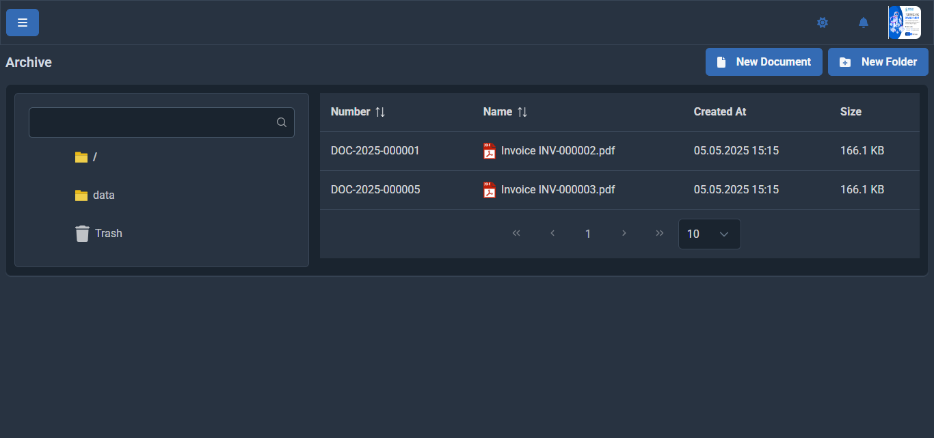934x438 pixels.
Task: Click PDF icon for Invoice INV-000002
Action: 490,151
